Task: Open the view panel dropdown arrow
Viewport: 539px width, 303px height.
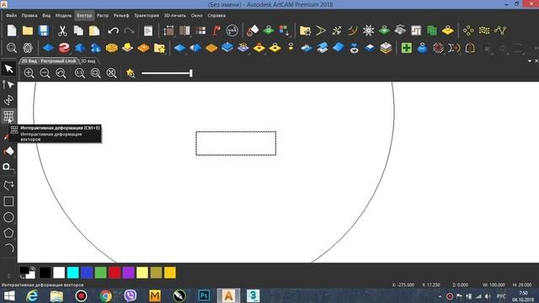Action: pos(530,61)
